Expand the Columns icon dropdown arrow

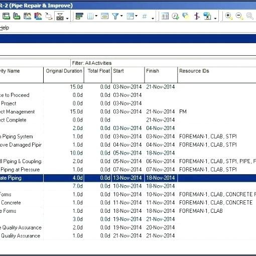(96, 16)
